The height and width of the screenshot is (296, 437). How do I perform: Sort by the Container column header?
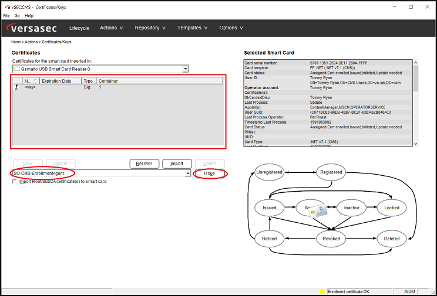point(160,81)
